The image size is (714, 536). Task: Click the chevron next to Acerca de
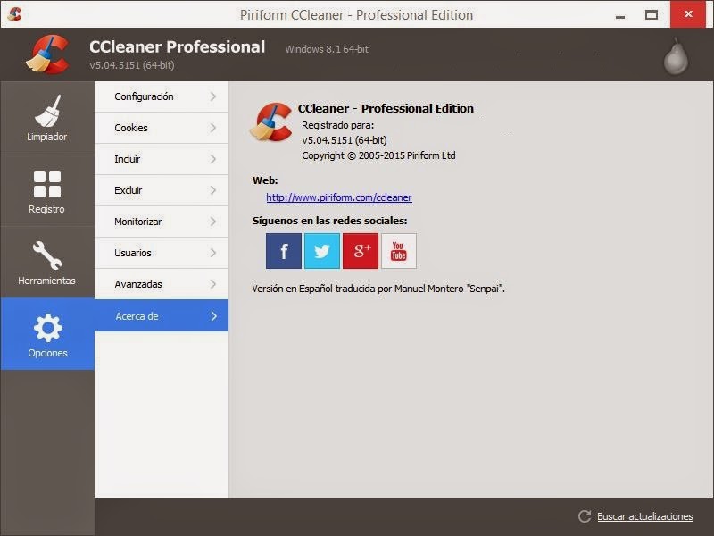pos(213,316)
